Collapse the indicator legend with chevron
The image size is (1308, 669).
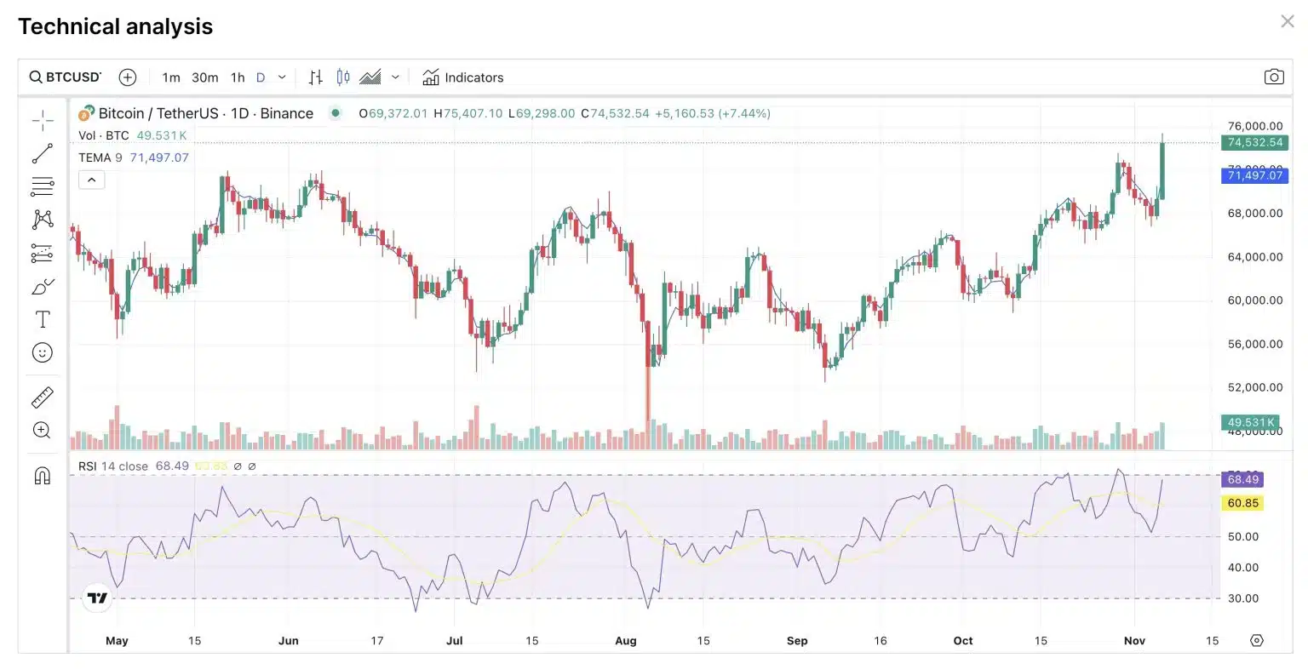pyautogui.click(x=92, y=180)
